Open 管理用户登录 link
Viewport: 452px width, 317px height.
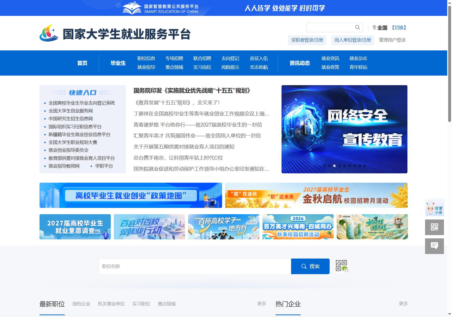pyautogui.click(x=392, y=40)
